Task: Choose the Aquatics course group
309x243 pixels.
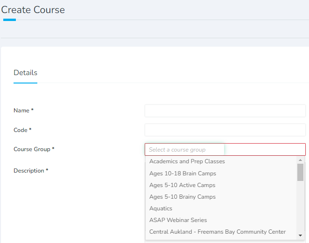Action: pos(221,208)
